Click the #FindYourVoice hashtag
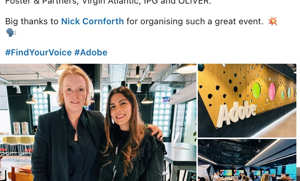This screenshot has height=181, width=300. click(x=38, y=52)
